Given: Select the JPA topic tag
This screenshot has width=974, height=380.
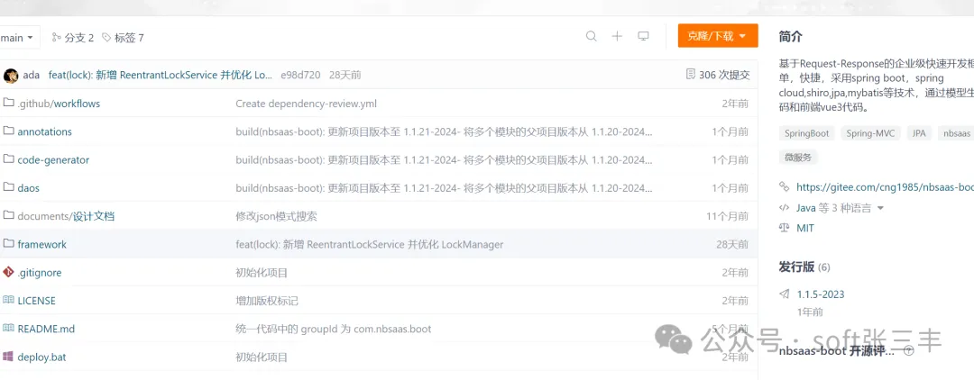Looking at the screenshot, I should tap(919, 132).
